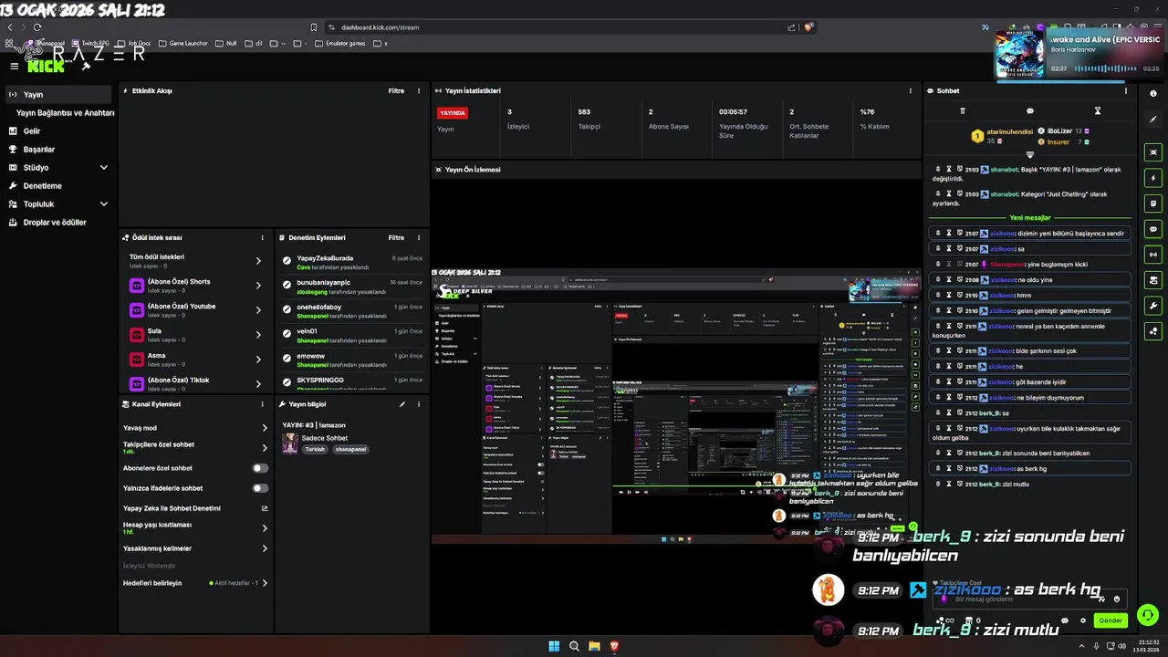Open the Sula reward row
The width and height of the screenshot is (1168, 657).
click(198, 335)
